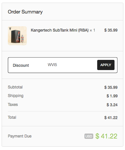Click the product line price $ 35.99

coord(111,30)
